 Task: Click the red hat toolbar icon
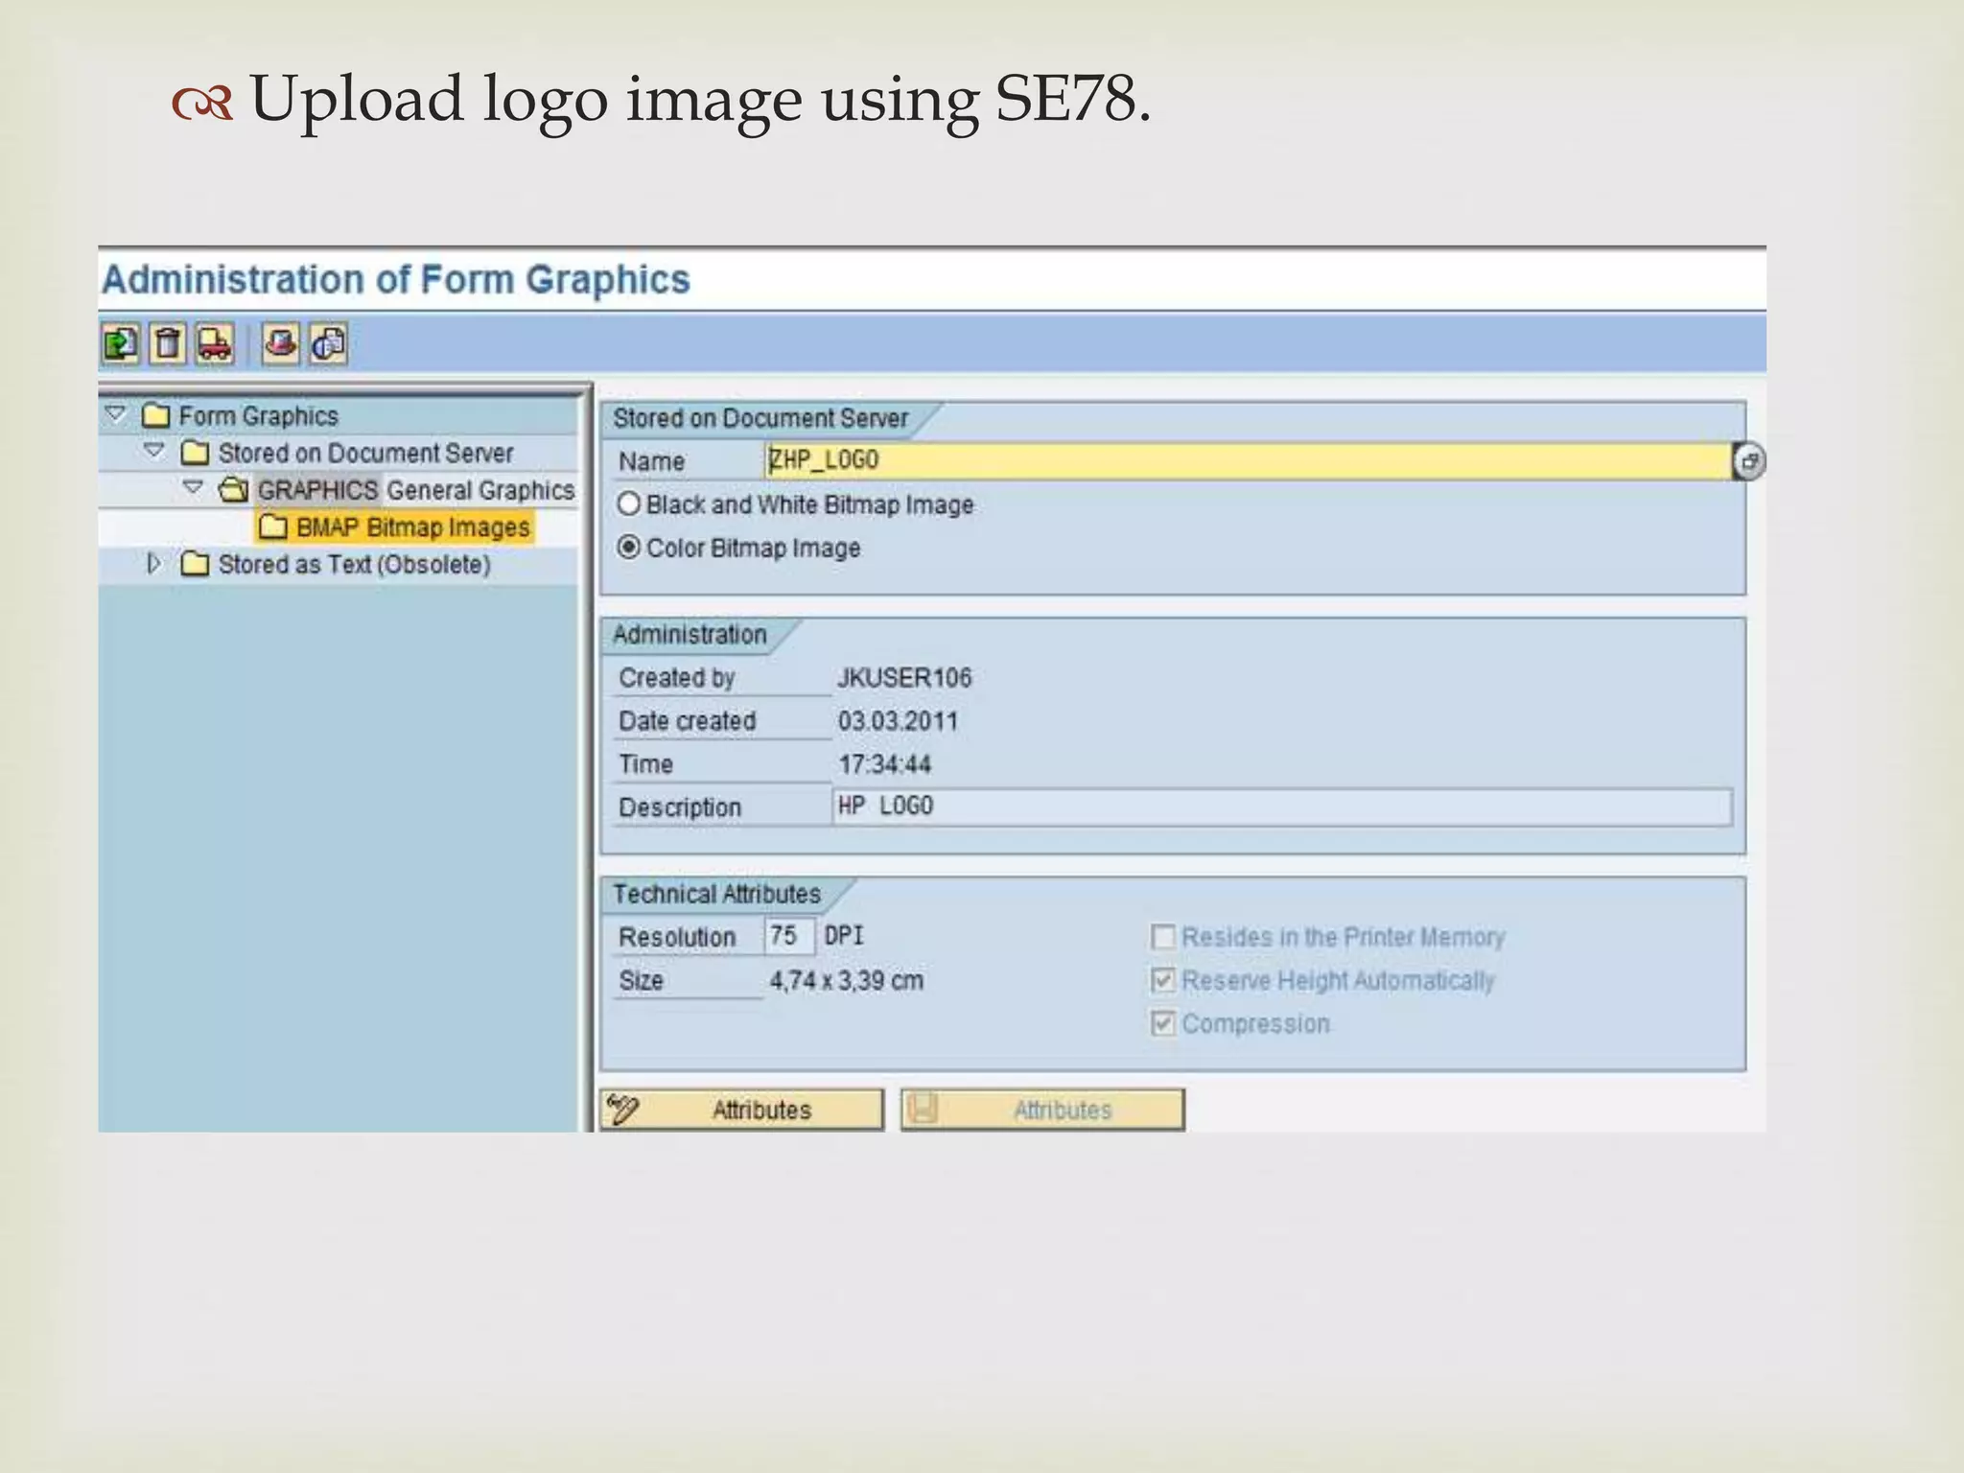281,343
